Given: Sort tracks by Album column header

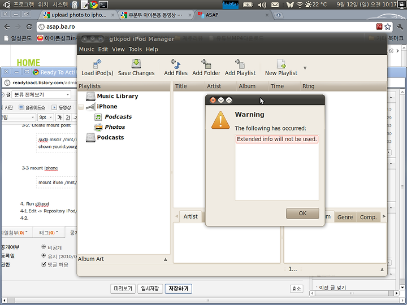Looking at the screenshot, I should (x=252, y=86).
